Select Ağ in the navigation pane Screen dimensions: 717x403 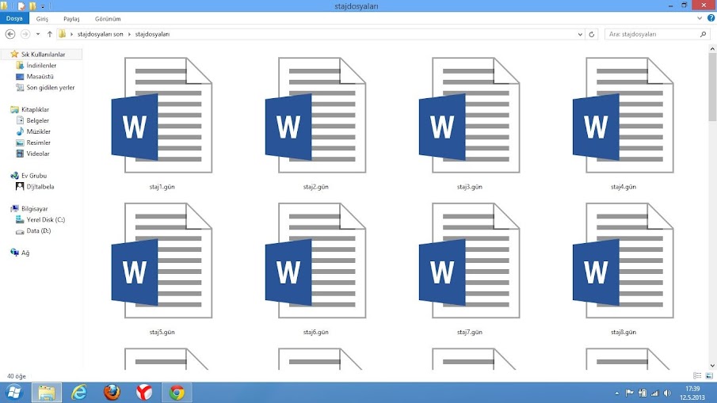(25, 253)
